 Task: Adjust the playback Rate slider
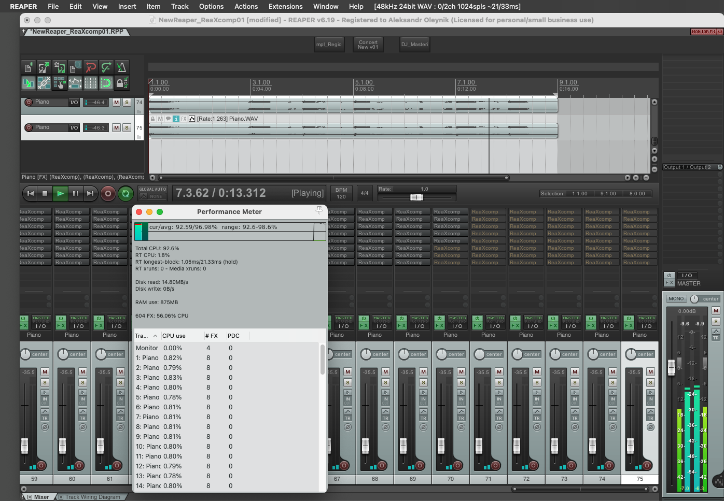point(416,197)
